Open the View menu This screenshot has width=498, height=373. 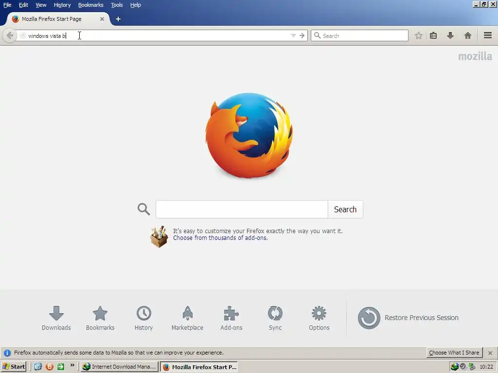(41, 5)
